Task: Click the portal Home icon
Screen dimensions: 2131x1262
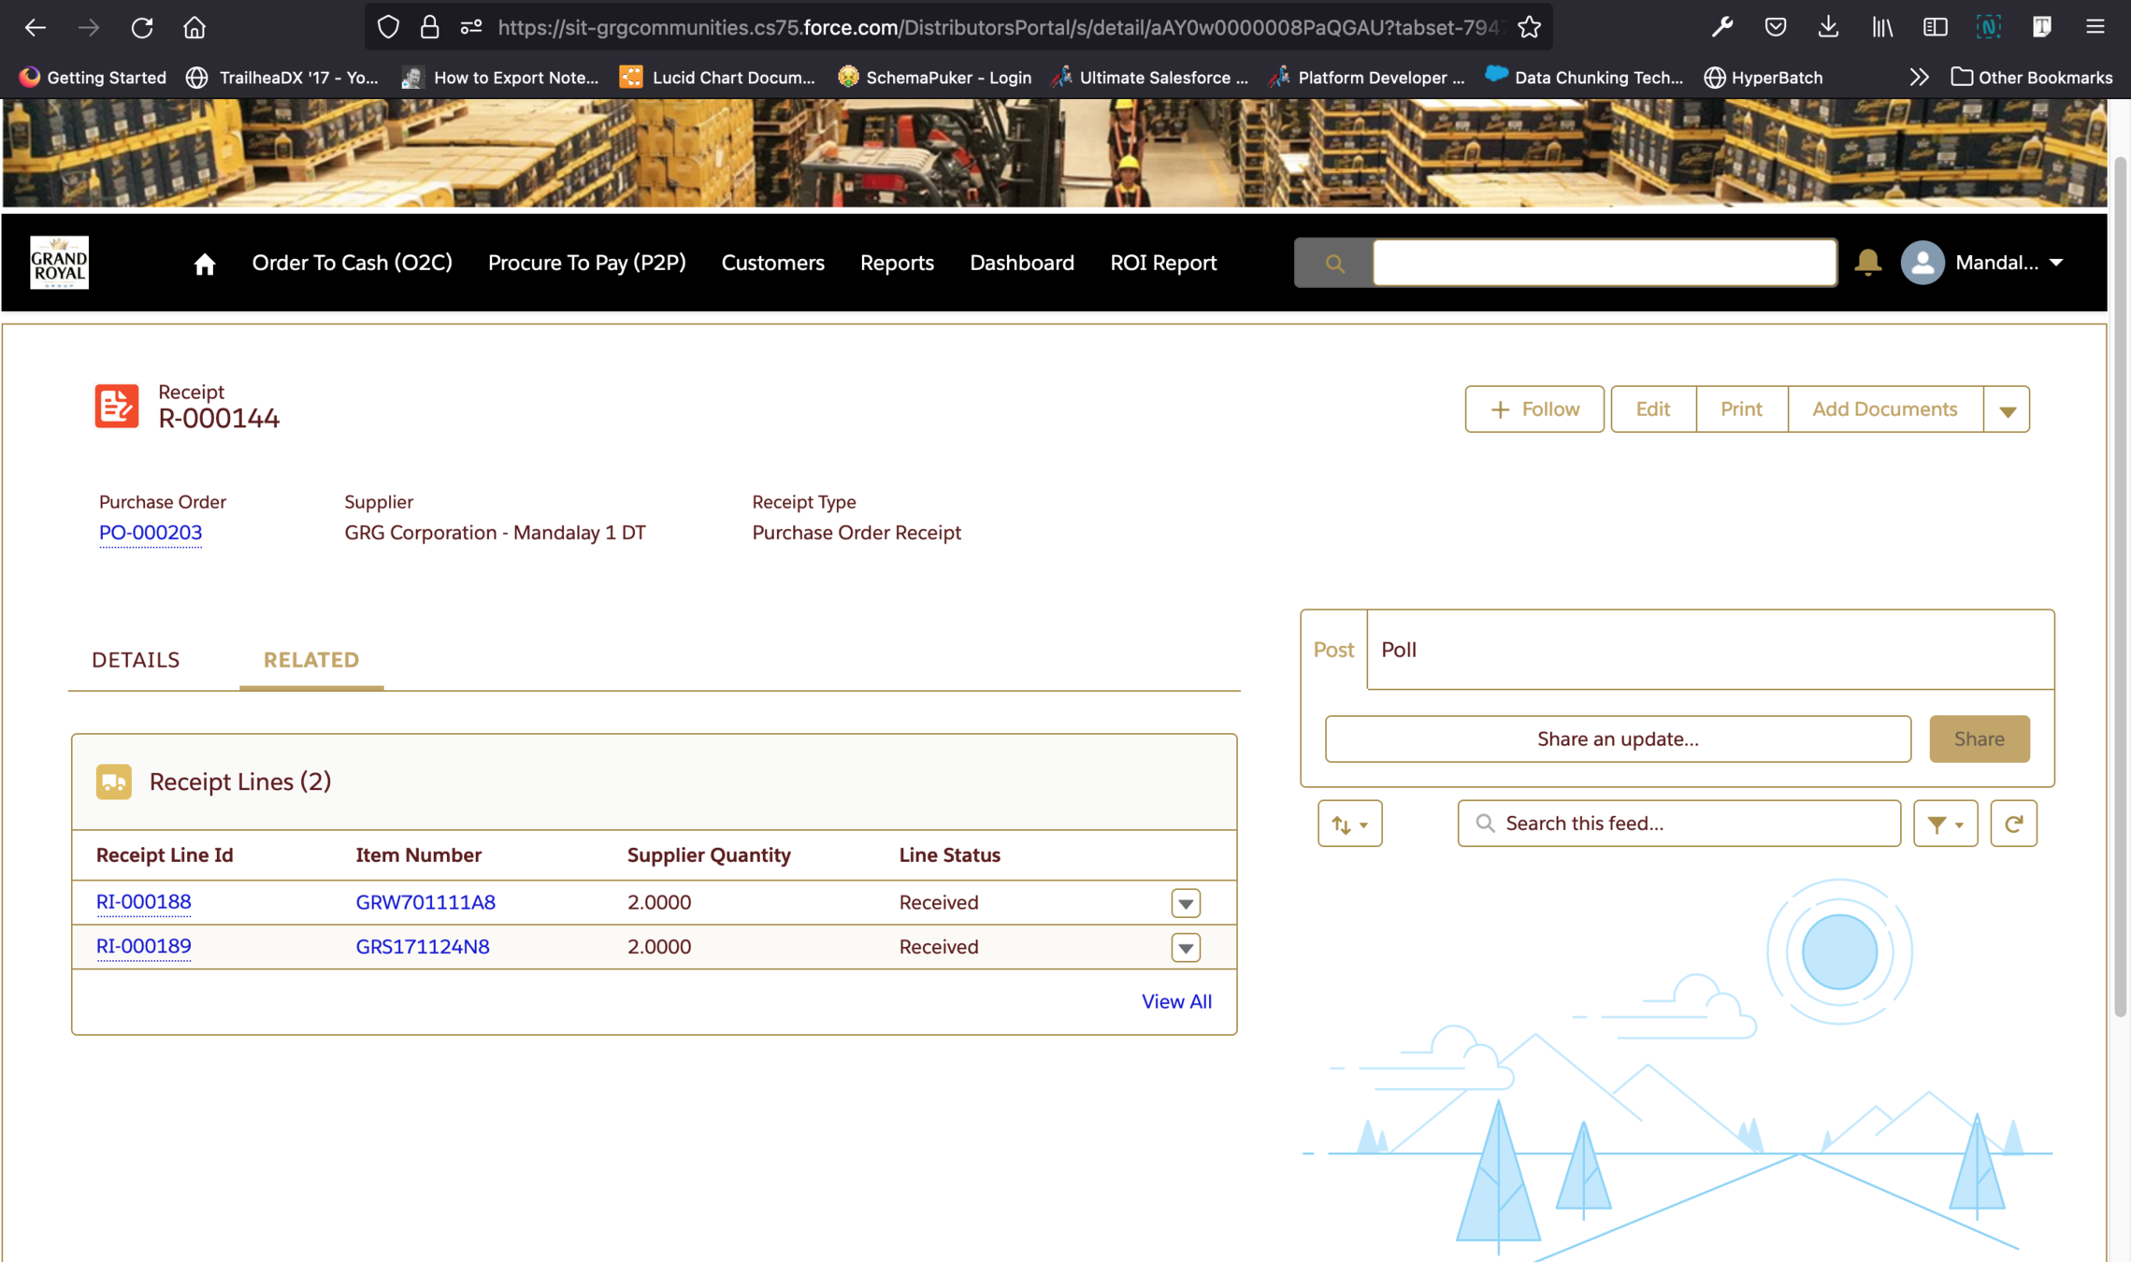Action: (x=204, y=264)
